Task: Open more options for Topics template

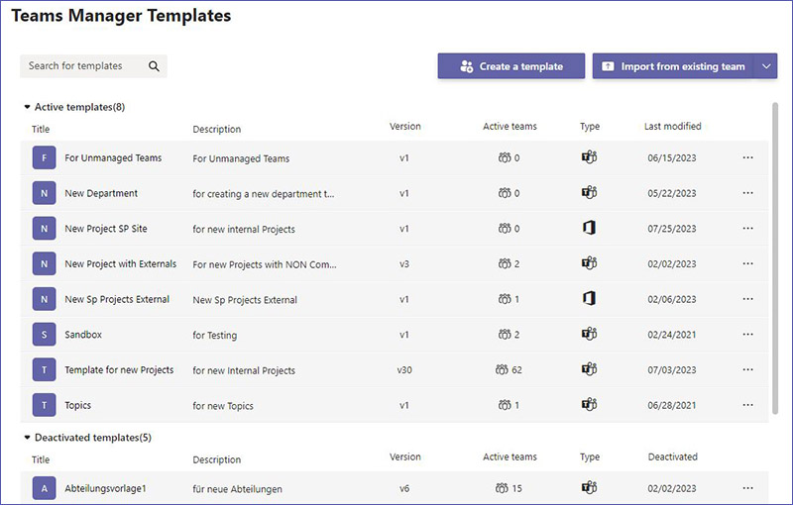Action: click(x=748, y=405)
